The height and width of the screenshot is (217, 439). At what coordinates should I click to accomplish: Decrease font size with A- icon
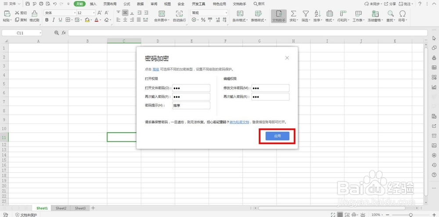(107, 13)
